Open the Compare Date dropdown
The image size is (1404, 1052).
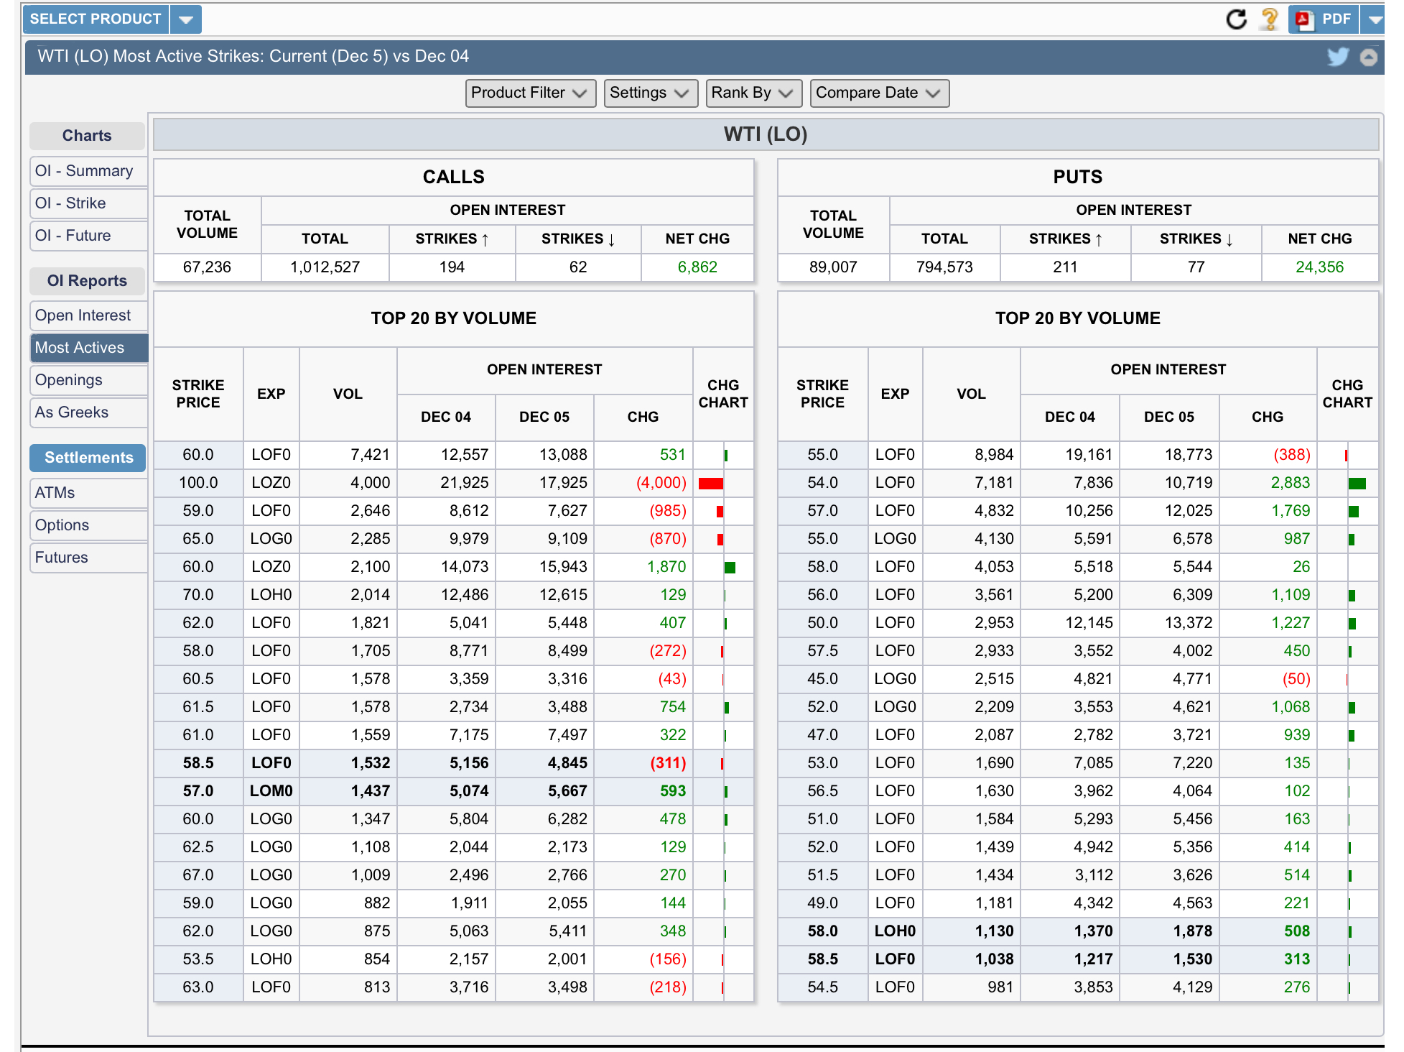click(x=878, y=93)
